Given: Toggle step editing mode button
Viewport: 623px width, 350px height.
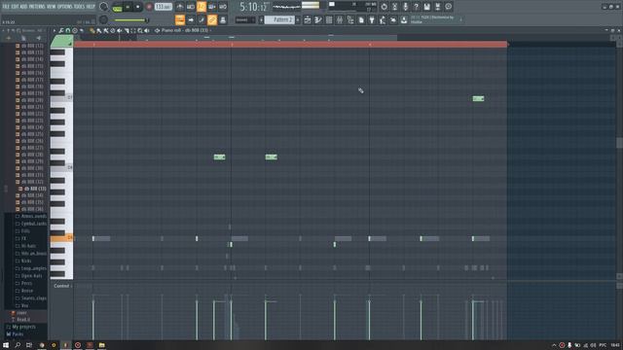Looking at the screenshot, I should (202, 19).
